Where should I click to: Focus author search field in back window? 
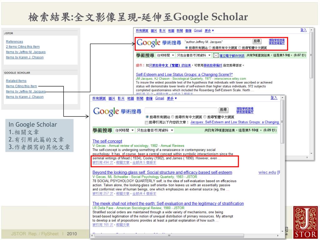(217, 42)
